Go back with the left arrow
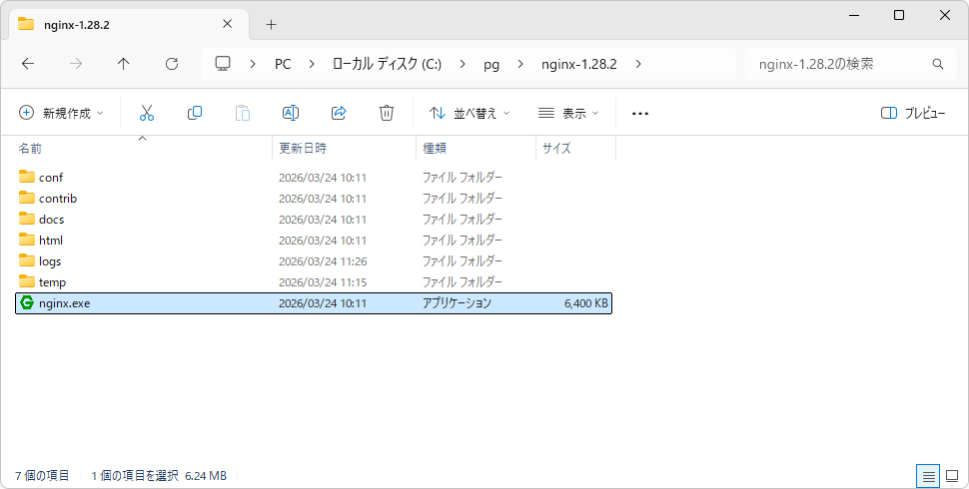Viewport: 969px width, 489px height. (x=28, y=64)
